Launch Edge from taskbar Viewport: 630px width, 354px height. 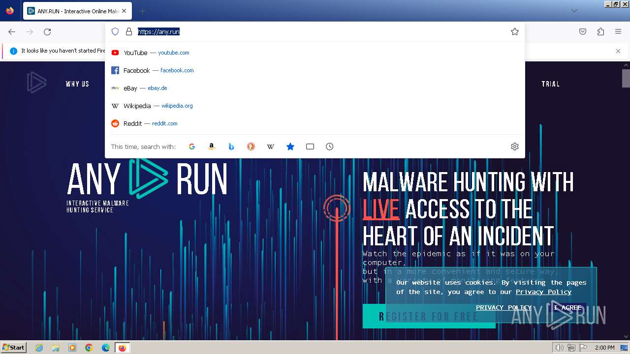[x=106, y=348]
